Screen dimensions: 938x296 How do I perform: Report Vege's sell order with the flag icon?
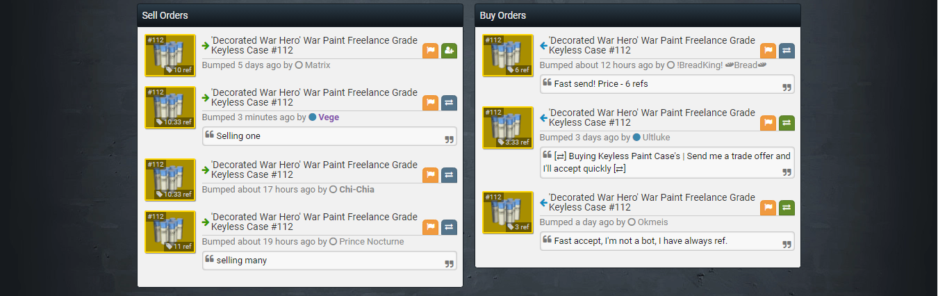click(x=431, y=103)
